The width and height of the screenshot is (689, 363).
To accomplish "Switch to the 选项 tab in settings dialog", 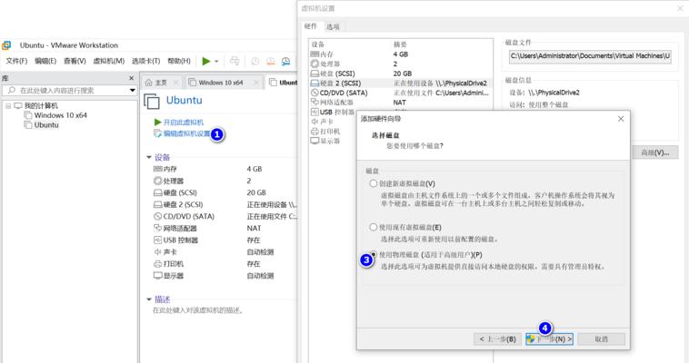I will pyautogui.click(x=333, y=27).
